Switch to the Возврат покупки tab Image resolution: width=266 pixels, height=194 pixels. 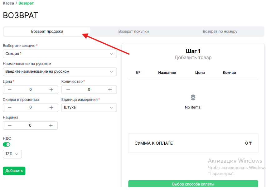pos(133,32)
